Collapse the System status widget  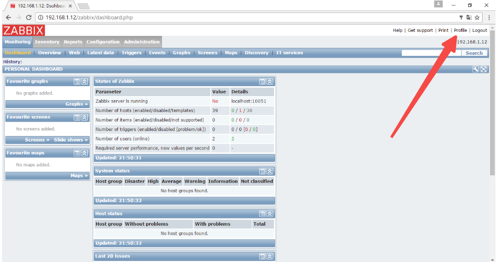coord(270,171)
